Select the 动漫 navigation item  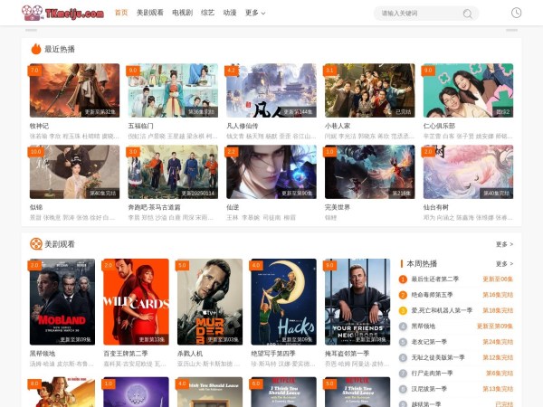click(230, 13)
